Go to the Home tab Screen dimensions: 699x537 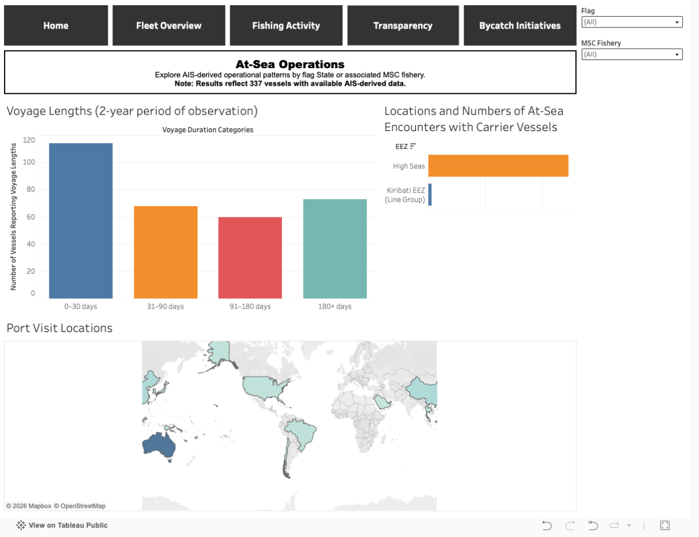pos(56,26)
